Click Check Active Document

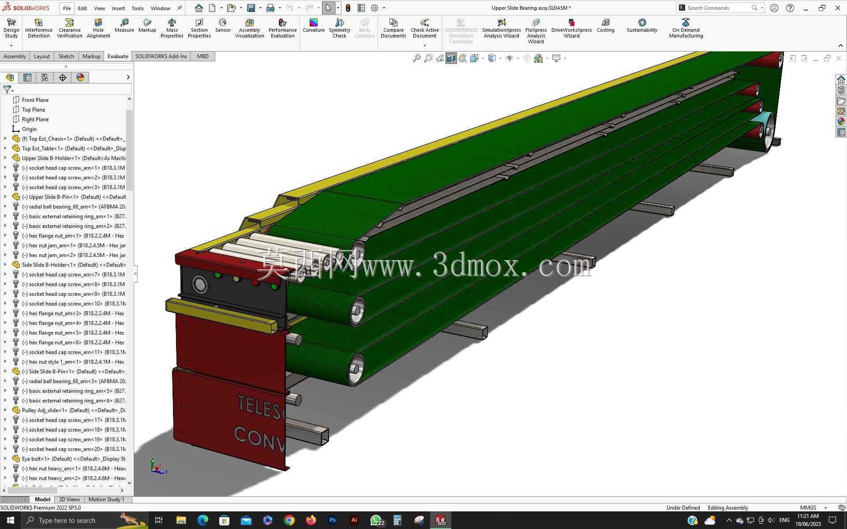(424, 28)
